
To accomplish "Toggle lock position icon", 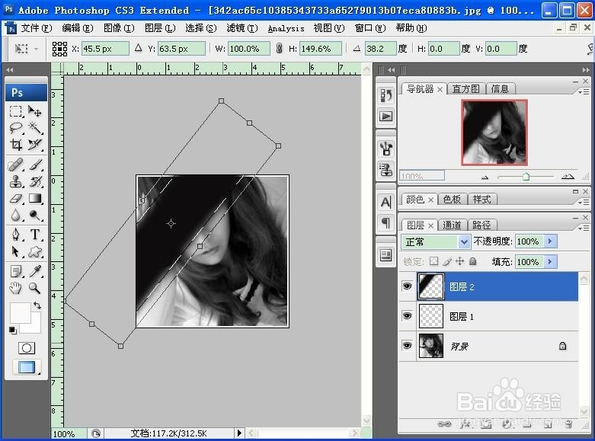I will point(459,261).
